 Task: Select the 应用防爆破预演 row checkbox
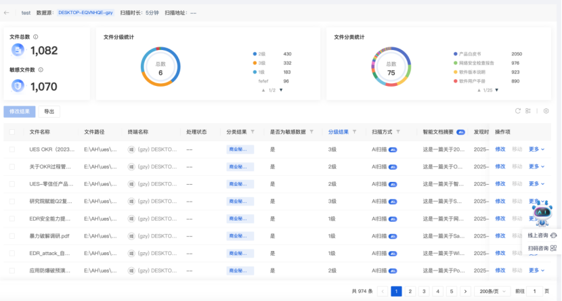pyautogui.click(x=12, y=271)
